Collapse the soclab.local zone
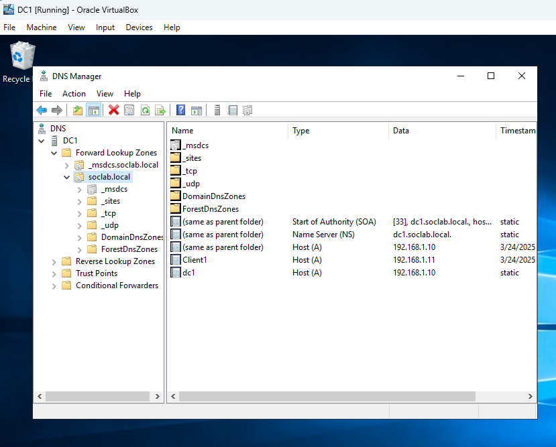This screenshot has height=447, width=556. (x=66, y=177)
